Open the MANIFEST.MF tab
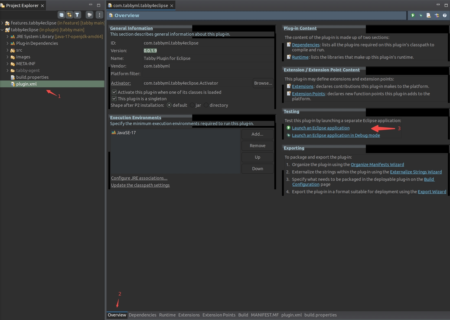The width and height of the screenshot is (450, 320). [265, 315]
